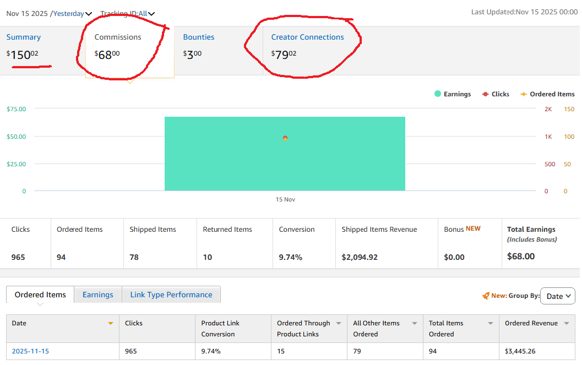582x365 pixels.
Task: Open All Other Items Ordered column menu
Action: [415, 324]
